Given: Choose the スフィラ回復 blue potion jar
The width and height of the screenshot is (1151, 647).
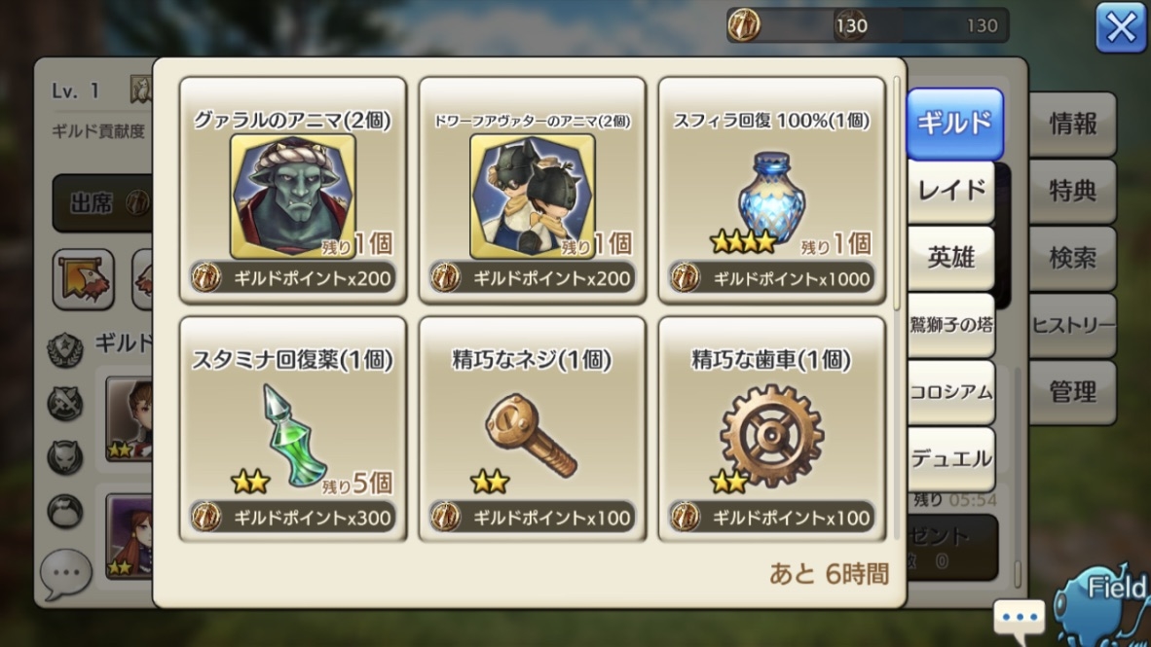Looking at the screenshot, I should pos(771,197).
